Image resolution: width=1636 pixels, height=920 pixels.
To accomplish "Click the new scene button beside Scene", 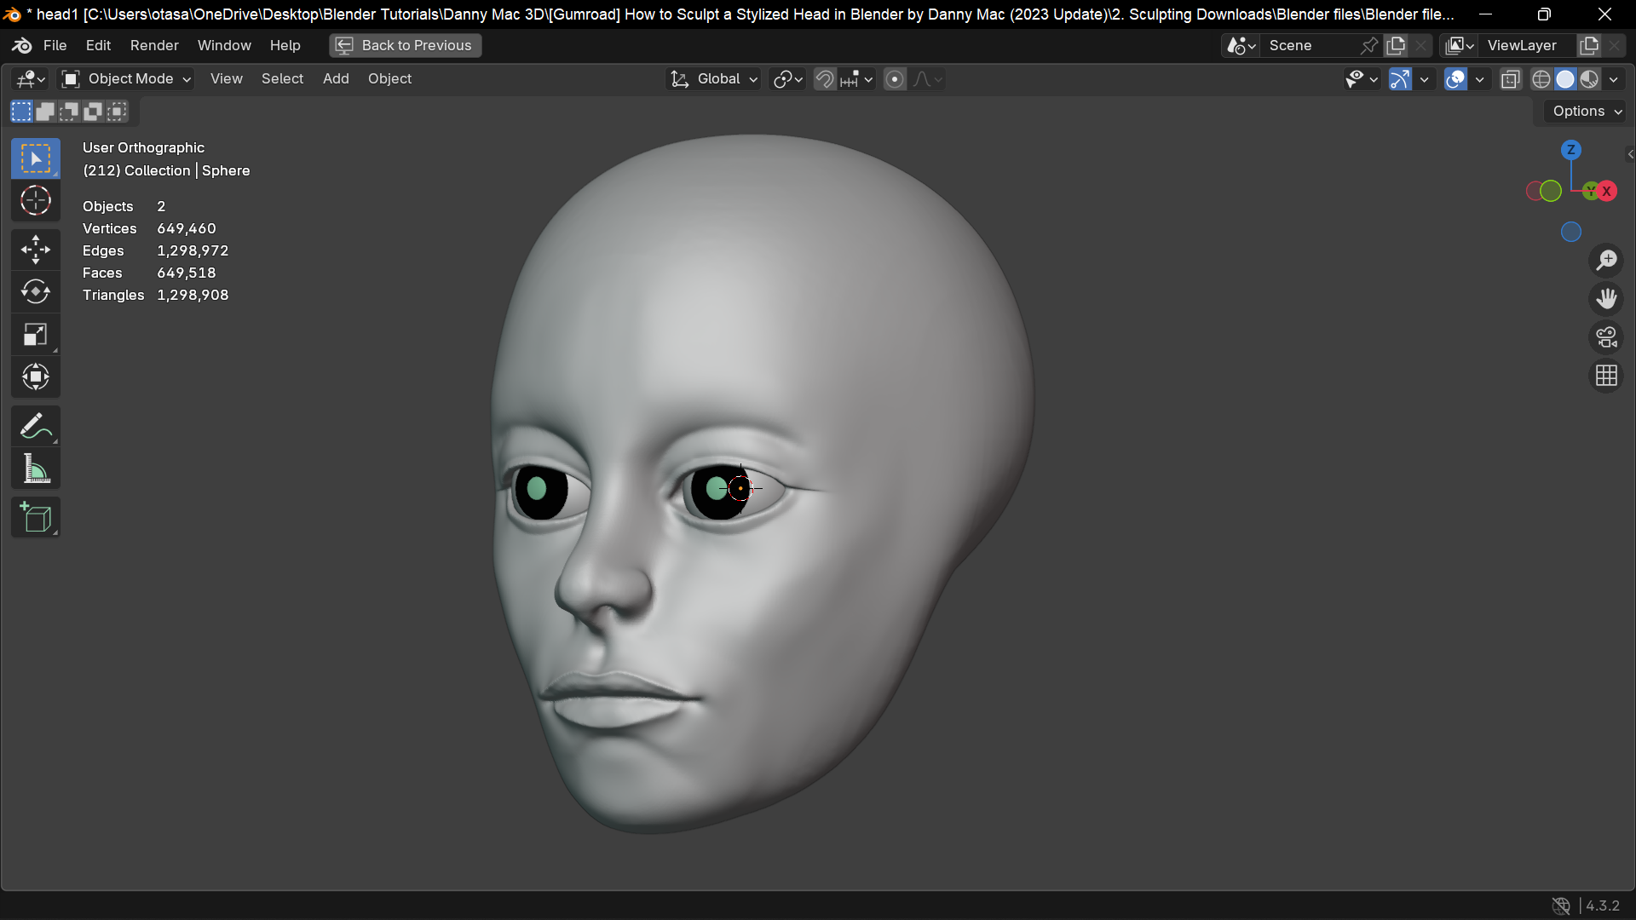I will 1396,45.
